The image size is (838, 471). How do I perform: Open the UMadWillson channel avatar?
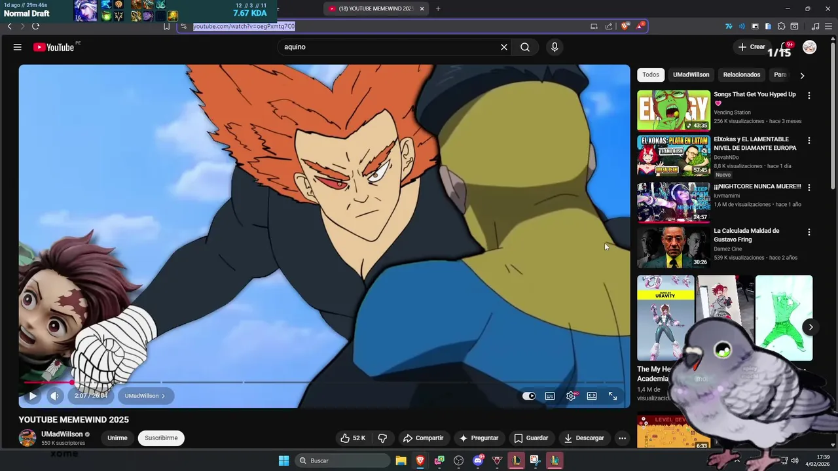click(x=27, y=438)
